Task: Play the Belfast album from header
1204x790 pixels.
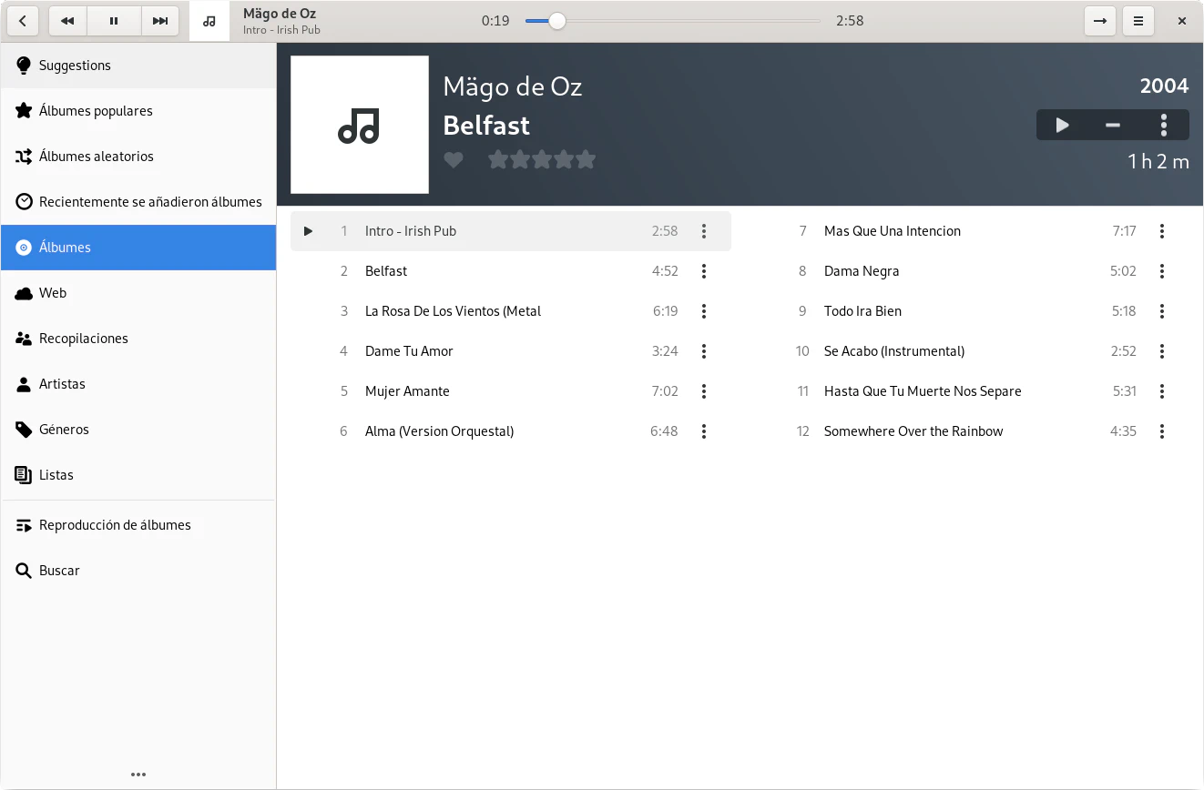Action: pyautogui.click(x=1062, y=126)
